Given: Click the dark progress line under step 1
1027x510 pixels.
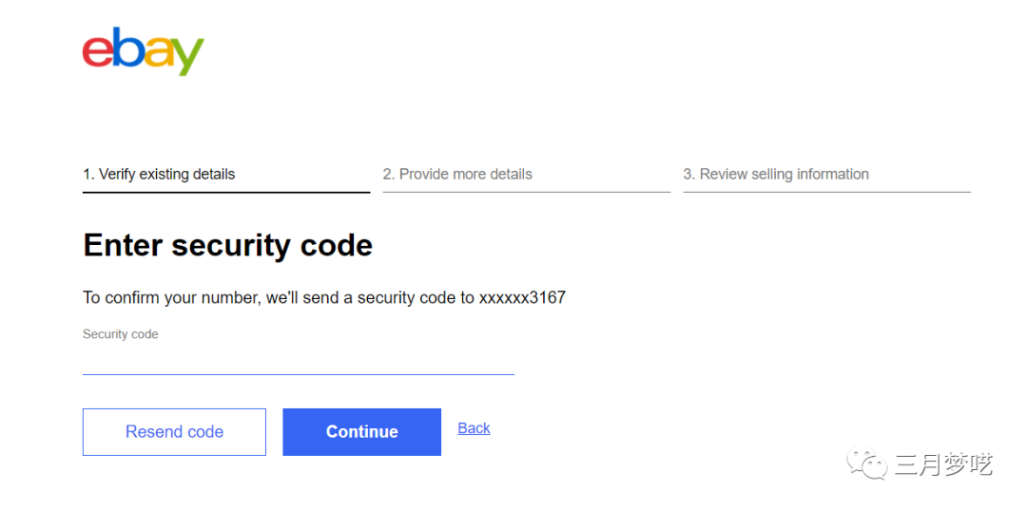Looking at the screenshot, I should 226,192.
